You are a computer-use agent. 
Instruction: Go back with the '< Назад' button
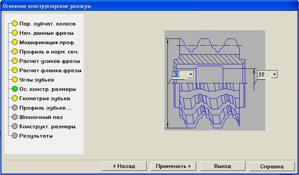pyautogui.click(x=124, y=166)
